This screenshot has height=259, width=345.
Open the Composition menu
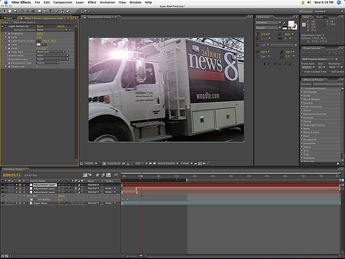tap(63, 3)
